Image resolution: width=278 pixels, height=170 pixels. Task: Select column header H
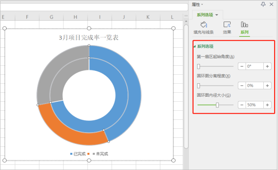point(75,17)
